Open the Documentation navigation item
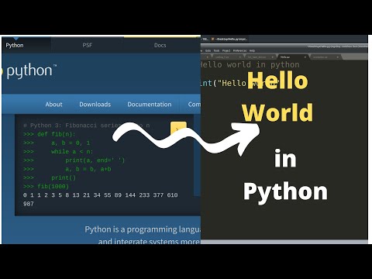372x279 pixels. (x=150, y=105)
